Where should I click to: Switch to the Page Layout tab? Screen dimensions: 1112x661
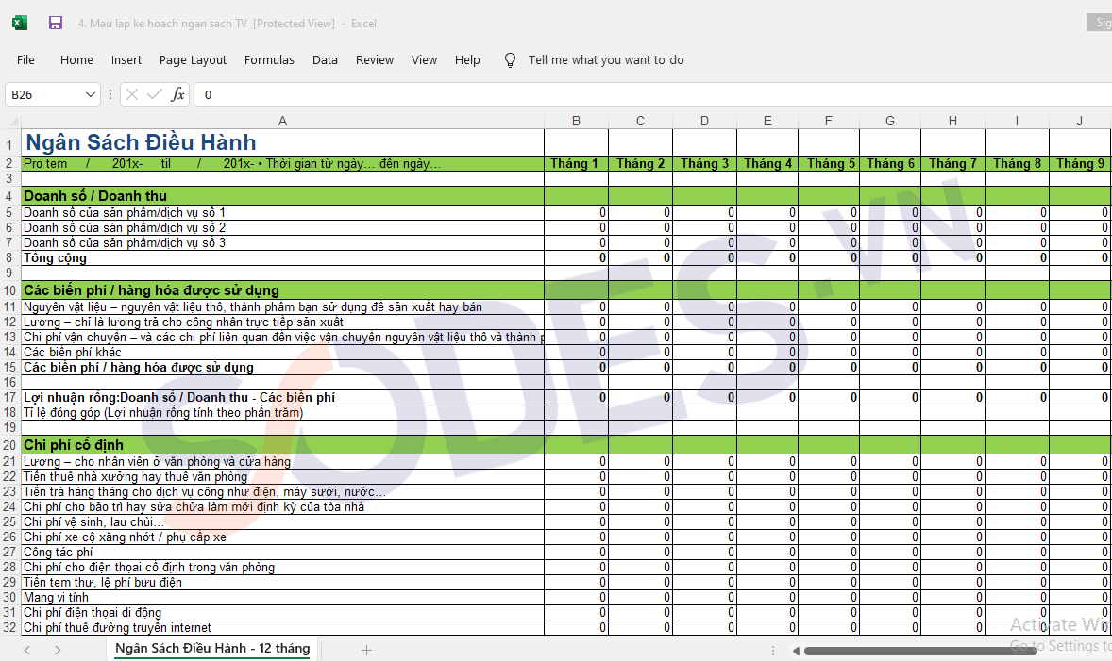click(x=193, y=60)
